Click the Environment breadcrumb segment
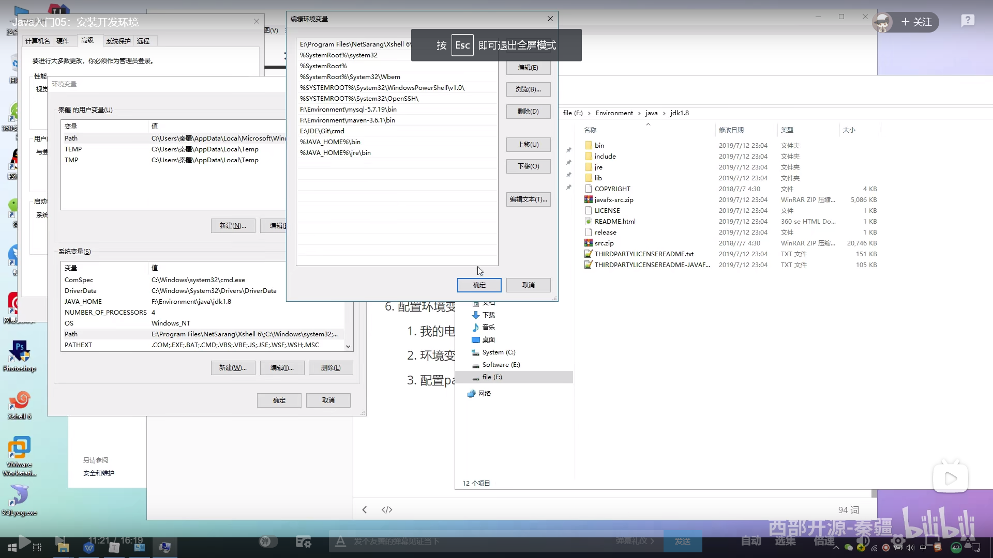 coord(614,113)
